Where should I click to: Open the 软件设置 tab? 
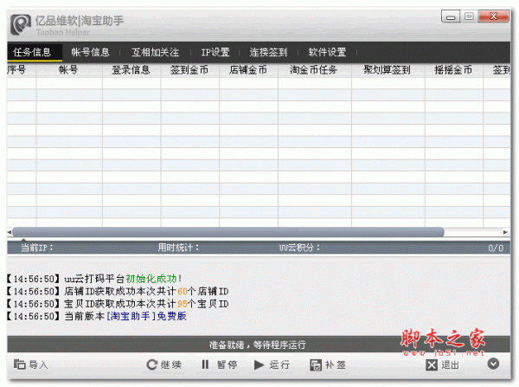(x=327, y=52)
